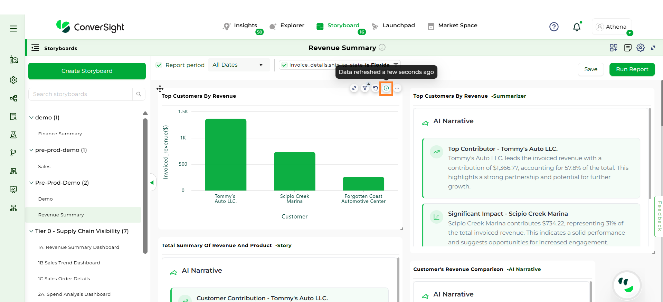Collapse the demo (1) folder
This screenshot has height=302, width=663.
pos(31,118)
